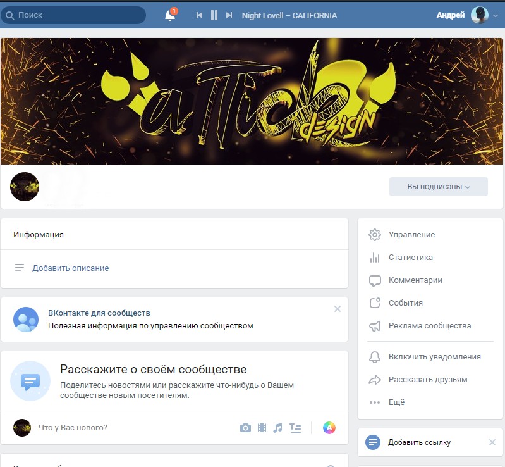This screenshot has width=505, height=467.
Task: Click the magnifier icon in the search box
Action: 9,15
